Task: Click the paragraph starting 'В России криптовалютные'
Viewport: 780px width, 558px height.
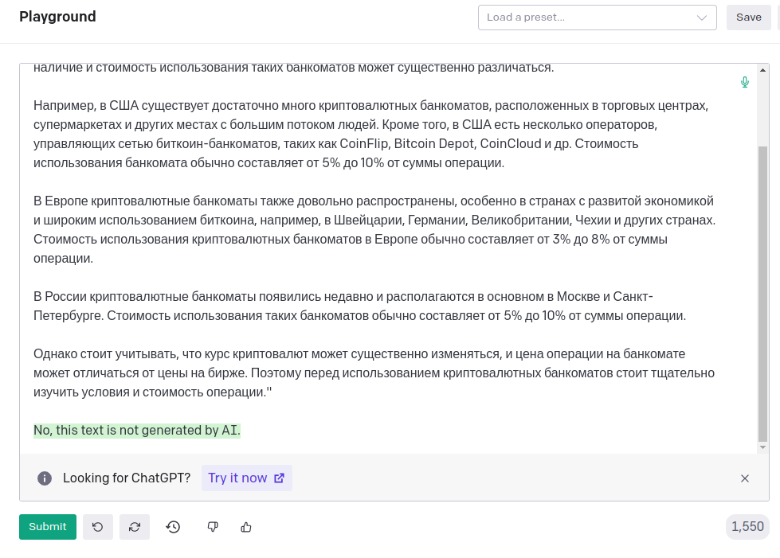Action: (359, 306)
